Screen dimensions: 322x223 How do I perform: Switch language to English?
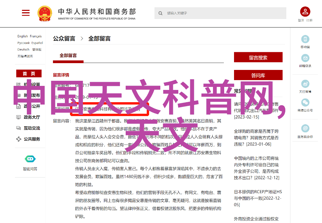(23, 36)
